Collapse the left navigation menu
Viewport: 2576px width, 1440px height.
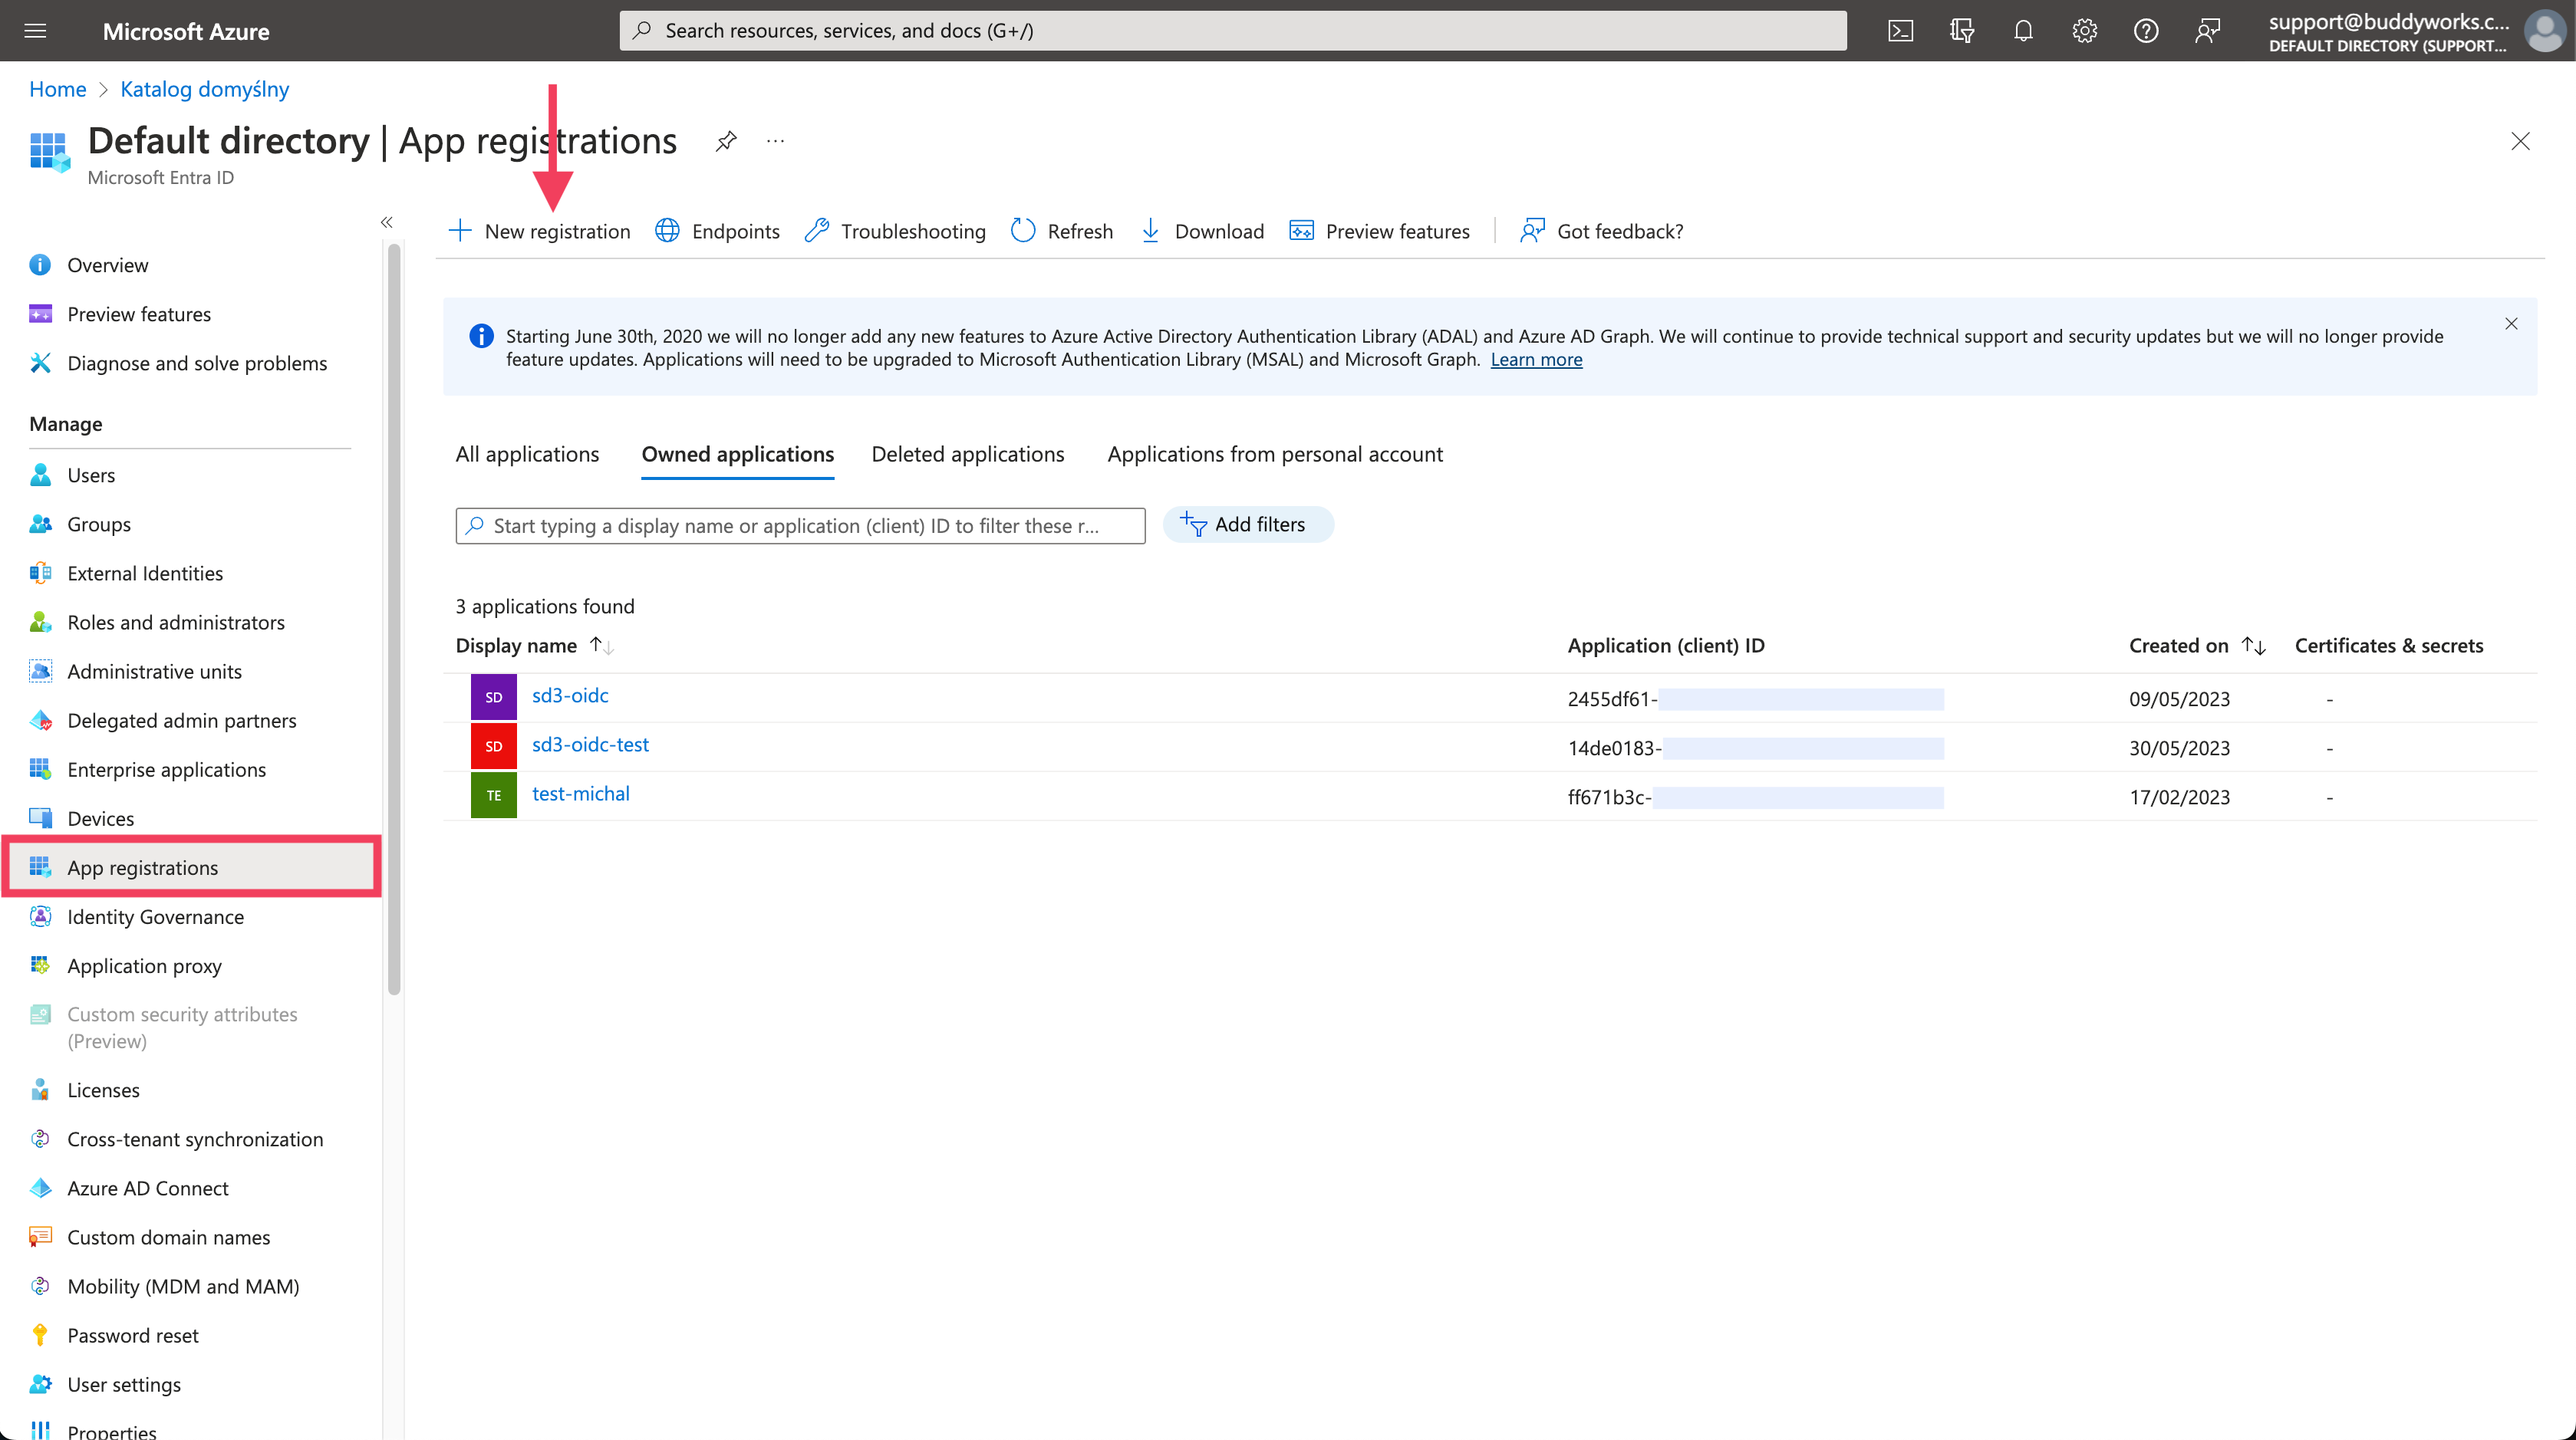(387, 222)
